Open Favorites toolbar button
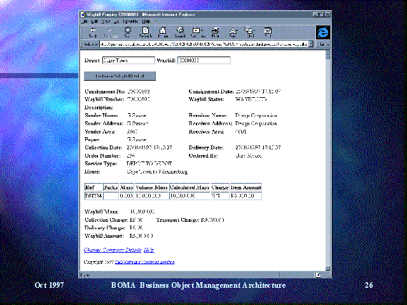The image size is (407, 305). pyautogui.click(x=197, y=31)
